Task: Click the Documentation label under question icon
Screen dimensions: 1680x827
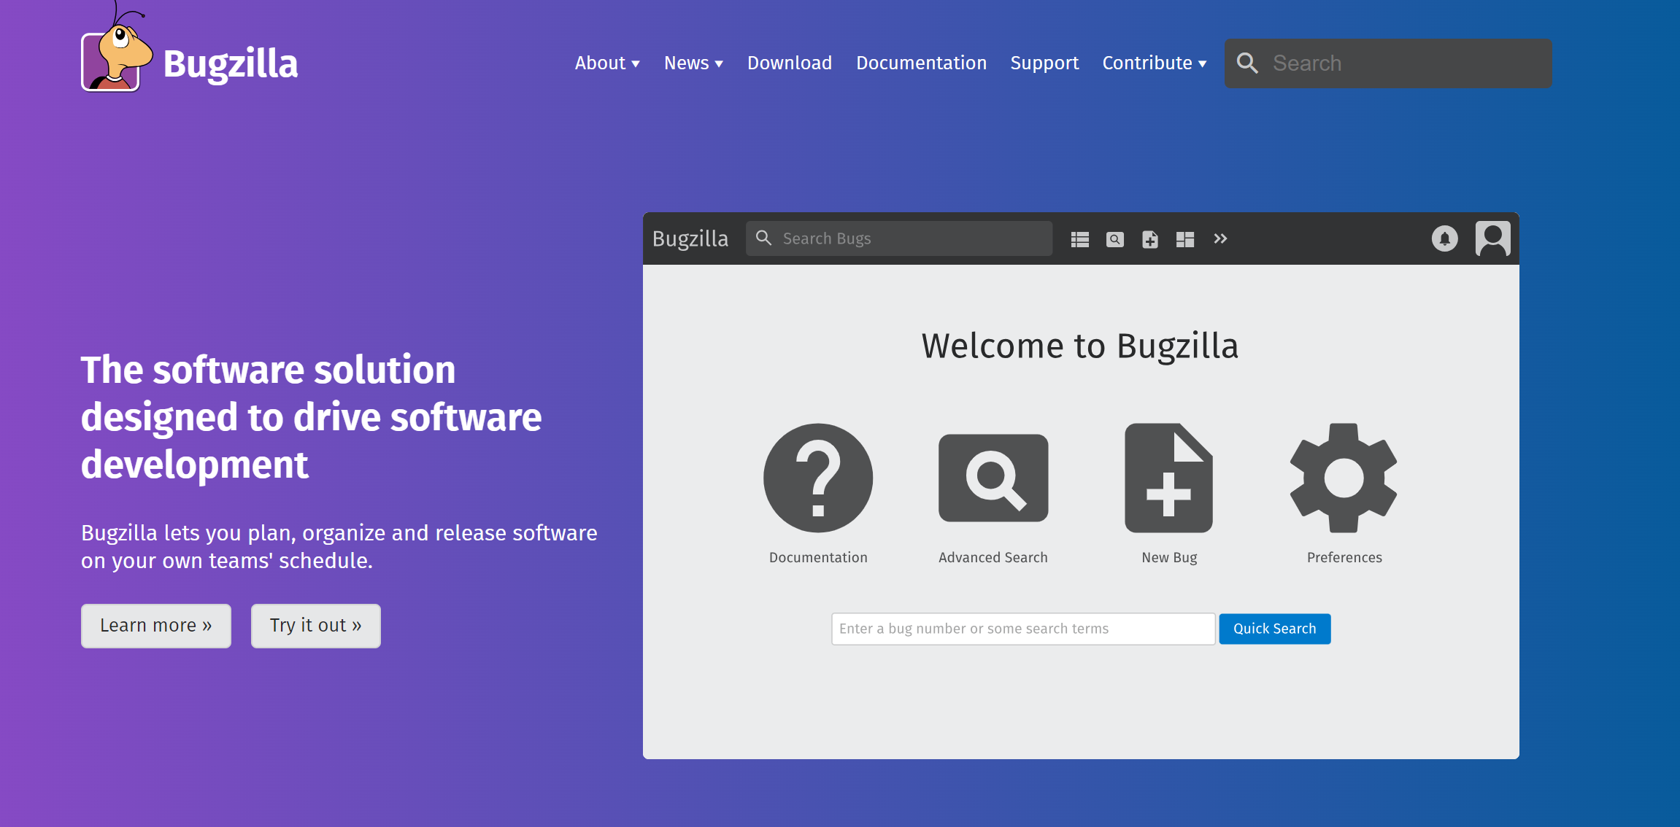Action: coord(818,557)
